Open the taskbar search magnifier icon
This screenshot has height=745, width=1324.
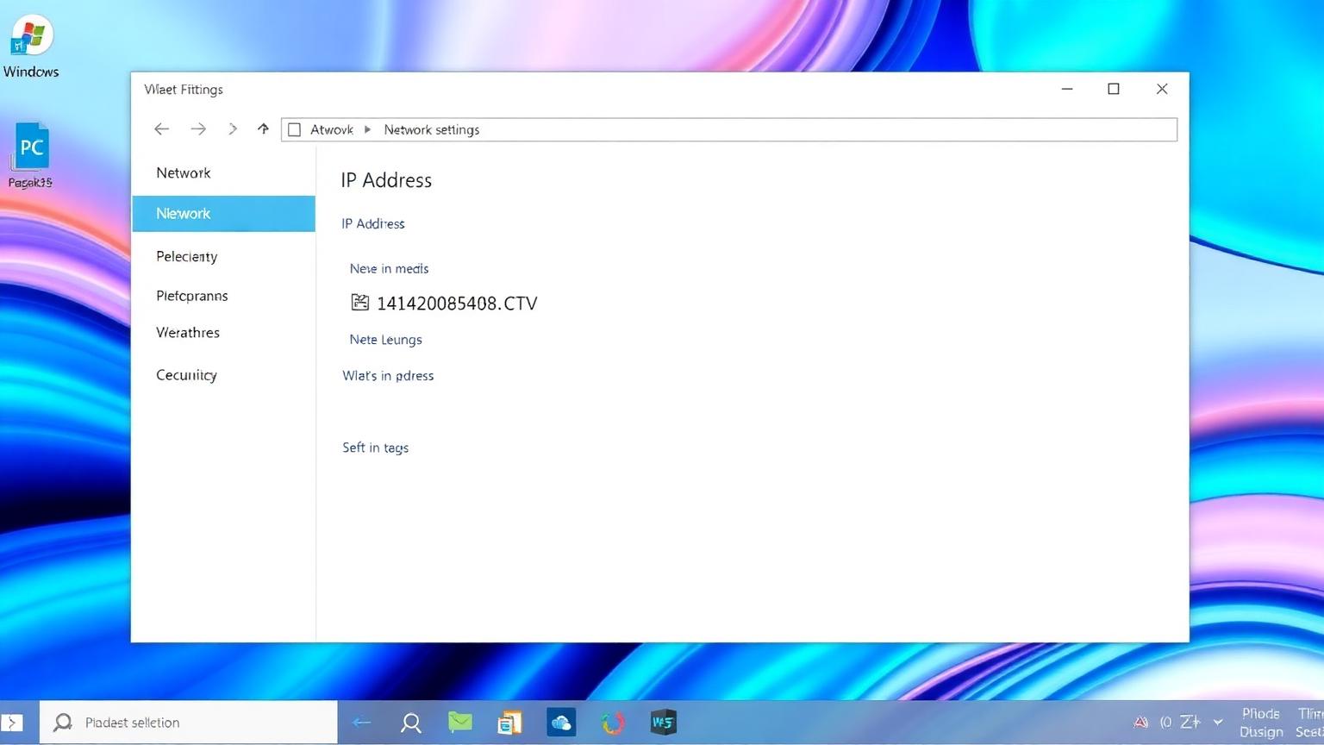coord(411,723)
